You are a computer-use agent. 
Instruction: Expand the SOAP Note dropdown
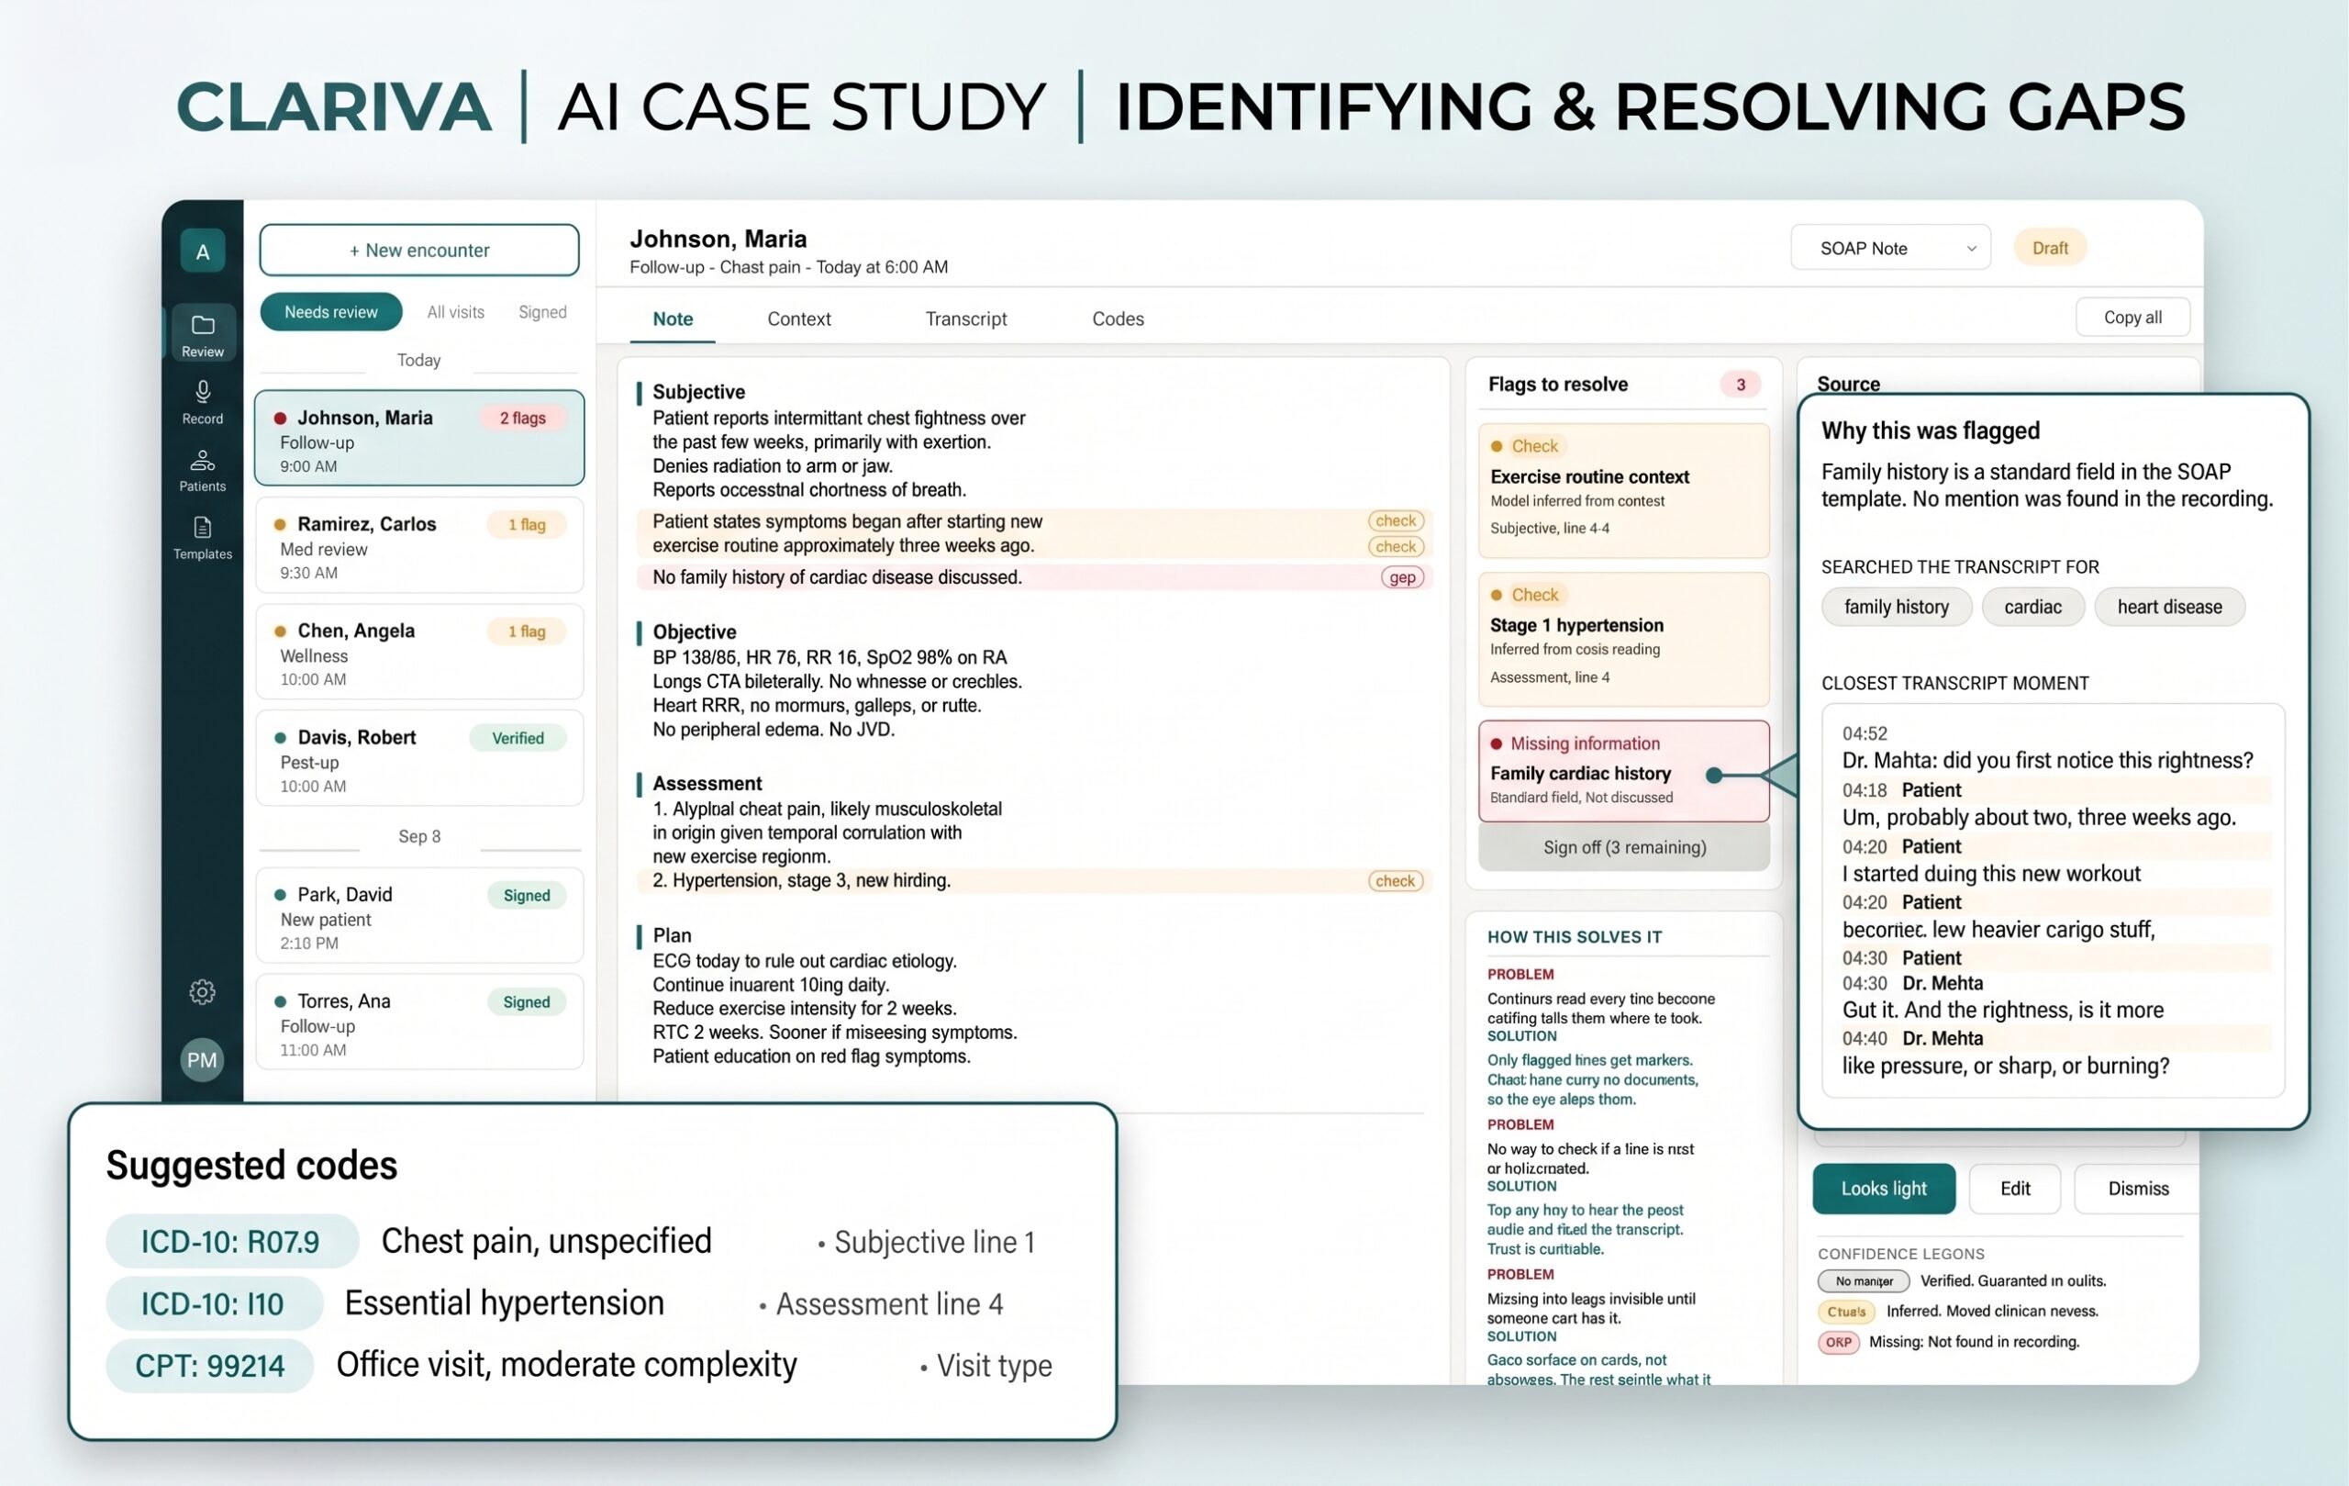1889,248
